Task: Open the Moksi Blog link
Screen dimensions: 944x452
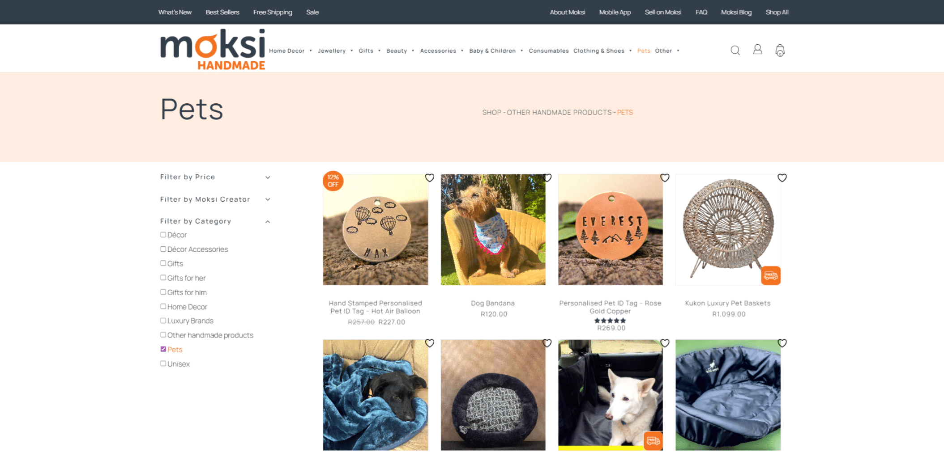Action: coord(736,12)
